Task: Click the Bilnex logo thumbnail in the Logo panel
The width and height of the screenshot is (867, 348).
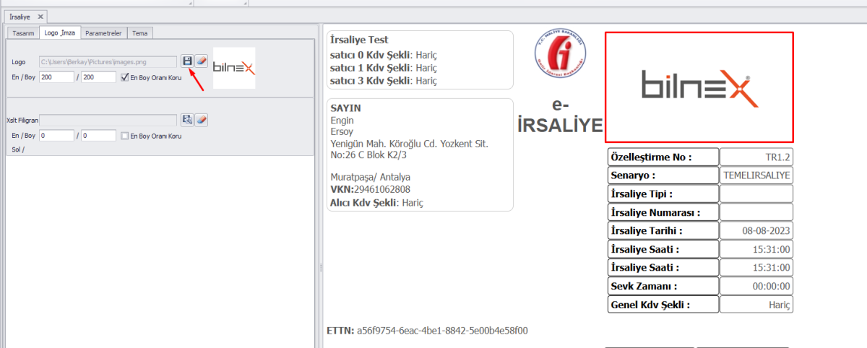Action: tap(234, 69)
